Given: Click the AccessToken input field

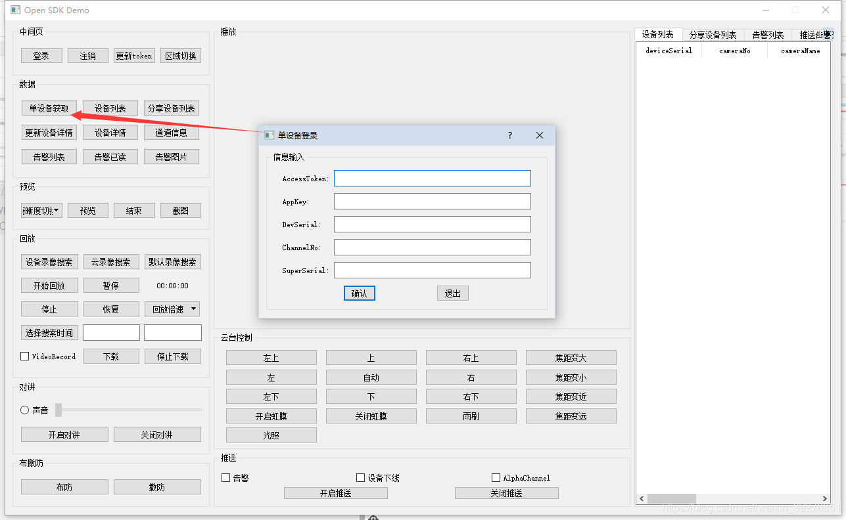Looking at the screenshot, I should click(x=433, y=179).
